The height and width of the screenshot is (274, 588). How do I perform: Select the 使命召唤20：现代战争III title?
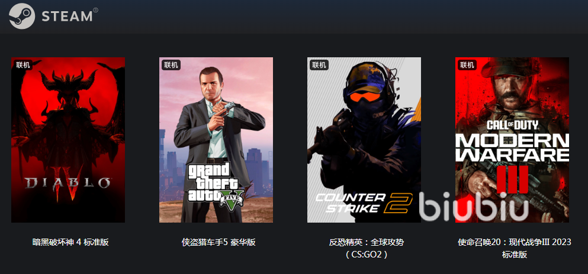tap(515, 242)
